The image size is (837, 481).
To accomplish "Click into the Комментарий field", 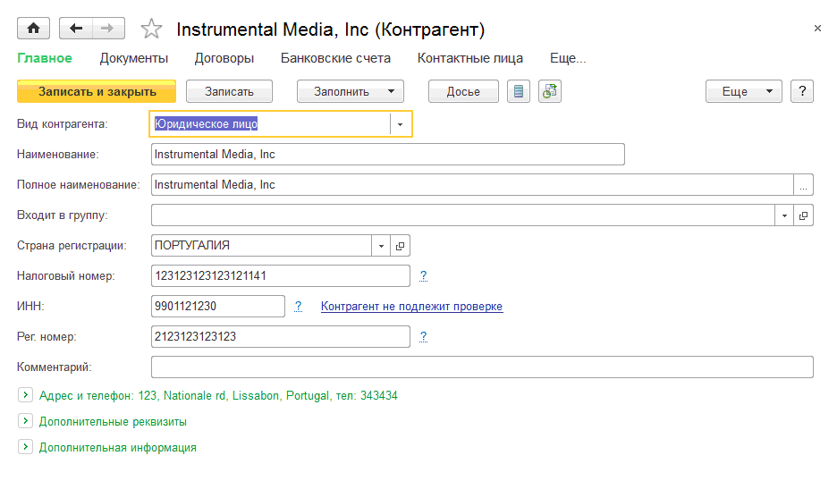I will (482, 367).
